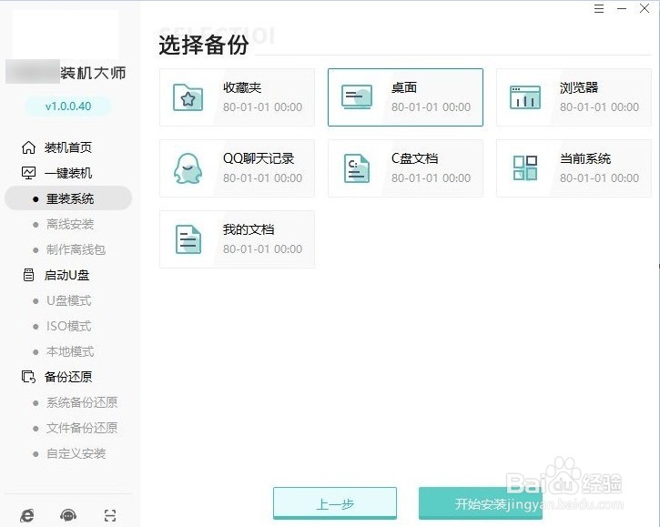
Task: Select the 我的文档 backup label
Action: coord(249,230)
